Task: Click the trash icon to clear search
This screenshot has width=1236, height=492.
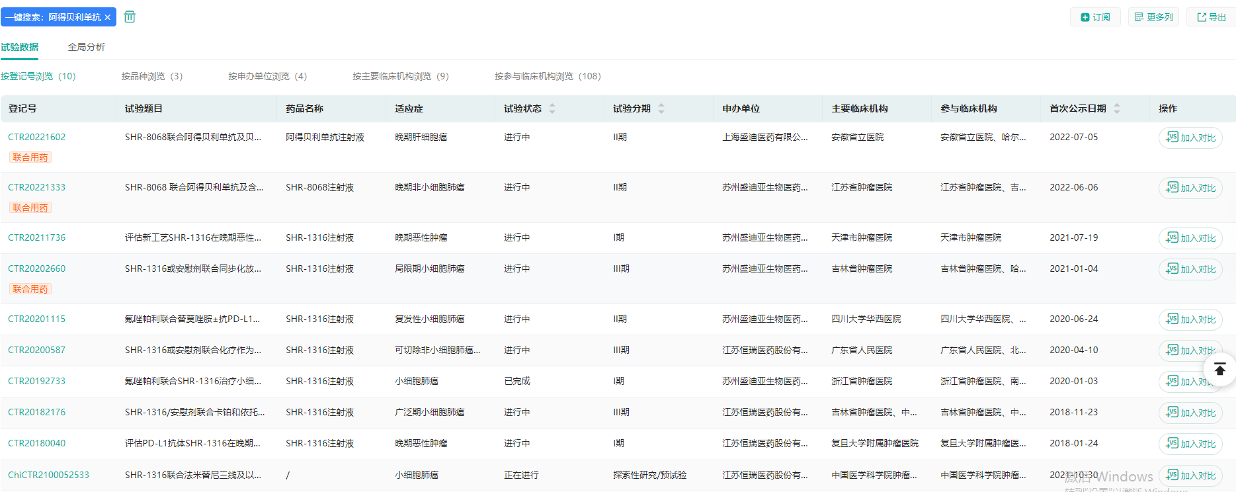Action: tap(130, 17)
